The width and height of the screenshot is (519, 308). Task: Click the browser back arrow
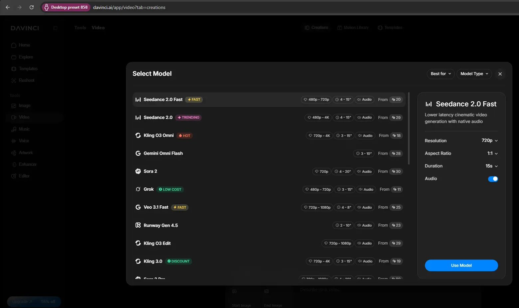(x=8, y=7)
